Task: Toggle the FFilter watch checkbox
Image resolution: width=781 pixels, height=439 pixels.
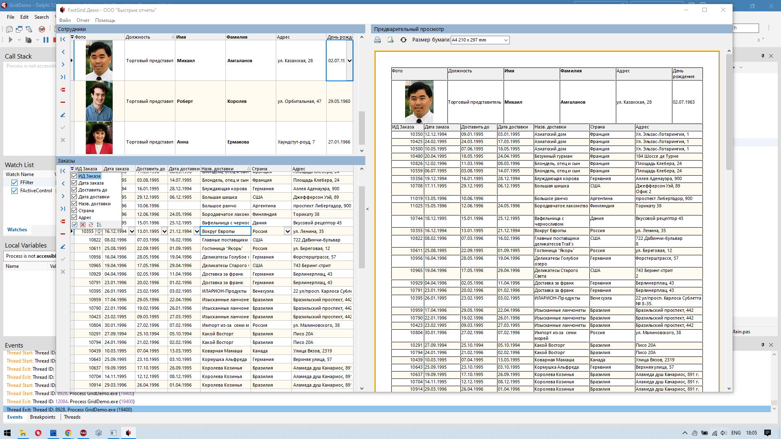Action: [15, 183]
